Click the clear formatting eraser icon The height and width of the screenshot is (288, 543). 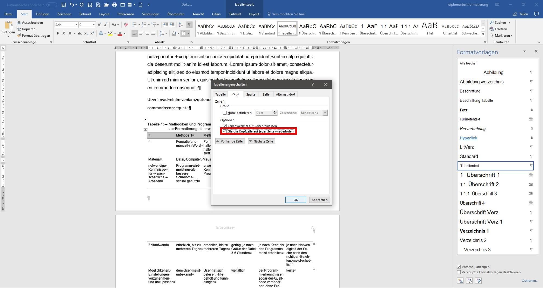coord(126,25)
